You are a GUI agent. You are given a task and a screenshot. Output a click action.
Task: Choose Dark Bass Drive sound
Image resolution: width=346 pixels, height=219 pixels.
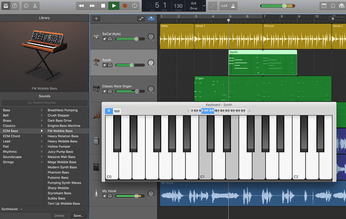tap(60, 121)
